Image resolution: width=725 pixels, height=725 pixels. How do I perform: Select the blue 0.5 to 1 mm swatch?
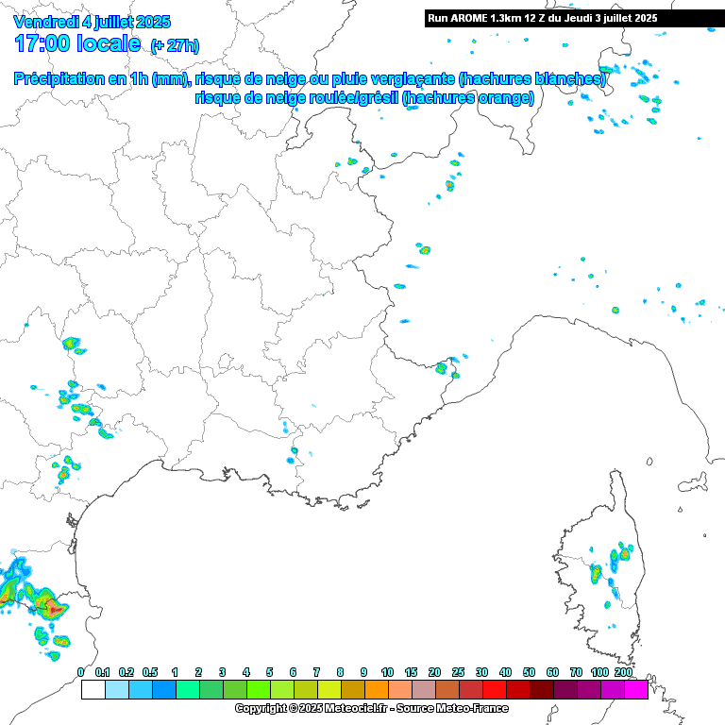click(164, 689)
